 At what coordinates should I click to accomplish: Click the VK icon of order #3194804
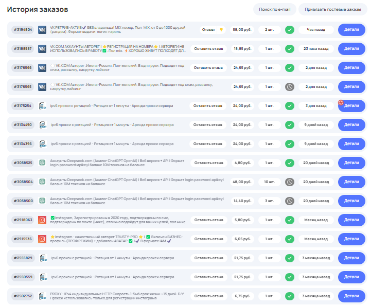click(x=42, y=30)
